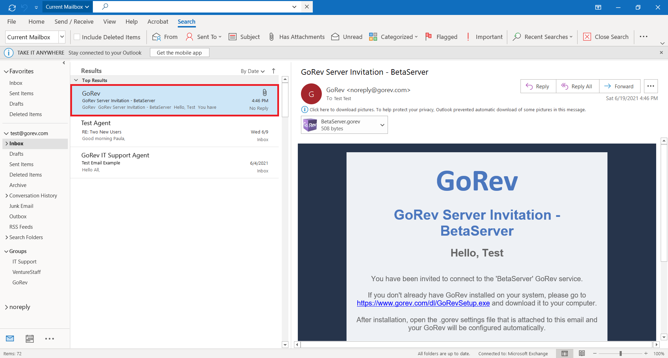Click the info icon in the notification bar
Image resolution: width=668 pixels, height=358 pixels.
[x=9, y=53]
